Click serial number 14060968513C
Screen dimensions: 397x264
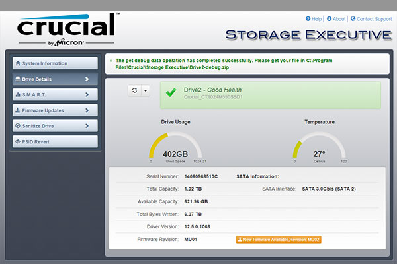pos(201,176)
